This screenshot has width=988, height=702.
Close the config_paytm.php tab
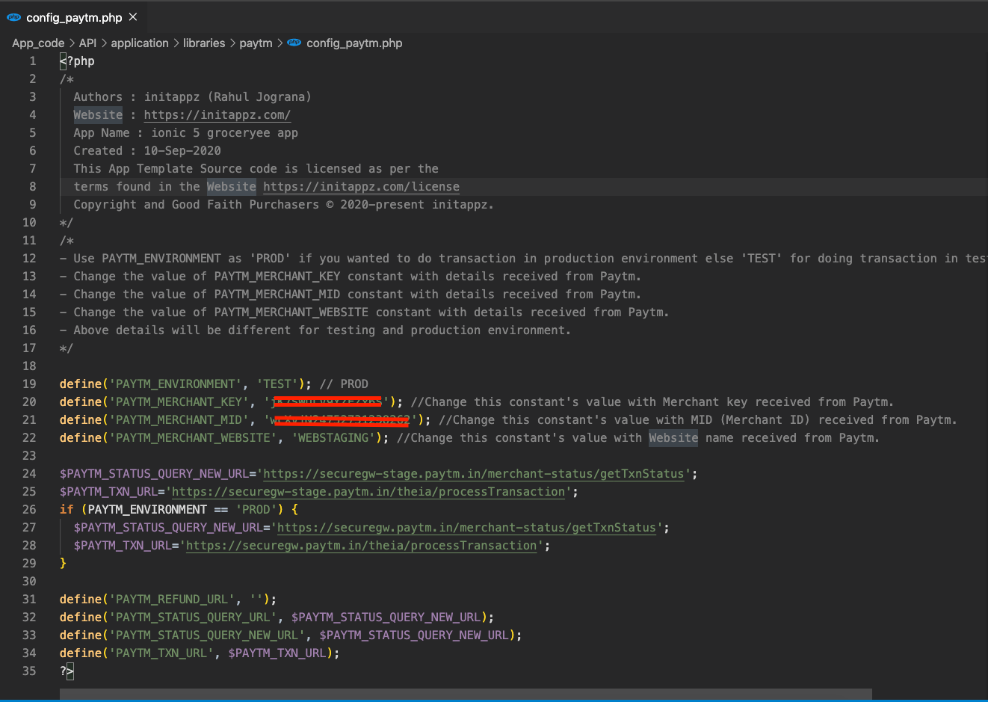coord(133,16)
